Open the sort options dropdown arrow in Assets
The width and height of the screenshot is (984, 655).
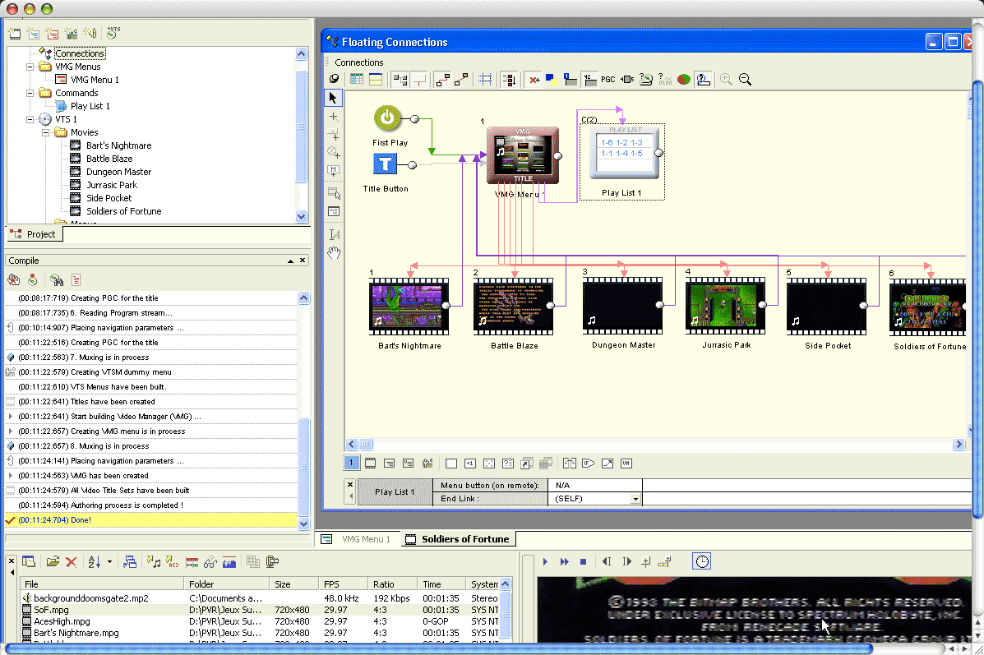[x=109, y=562]
